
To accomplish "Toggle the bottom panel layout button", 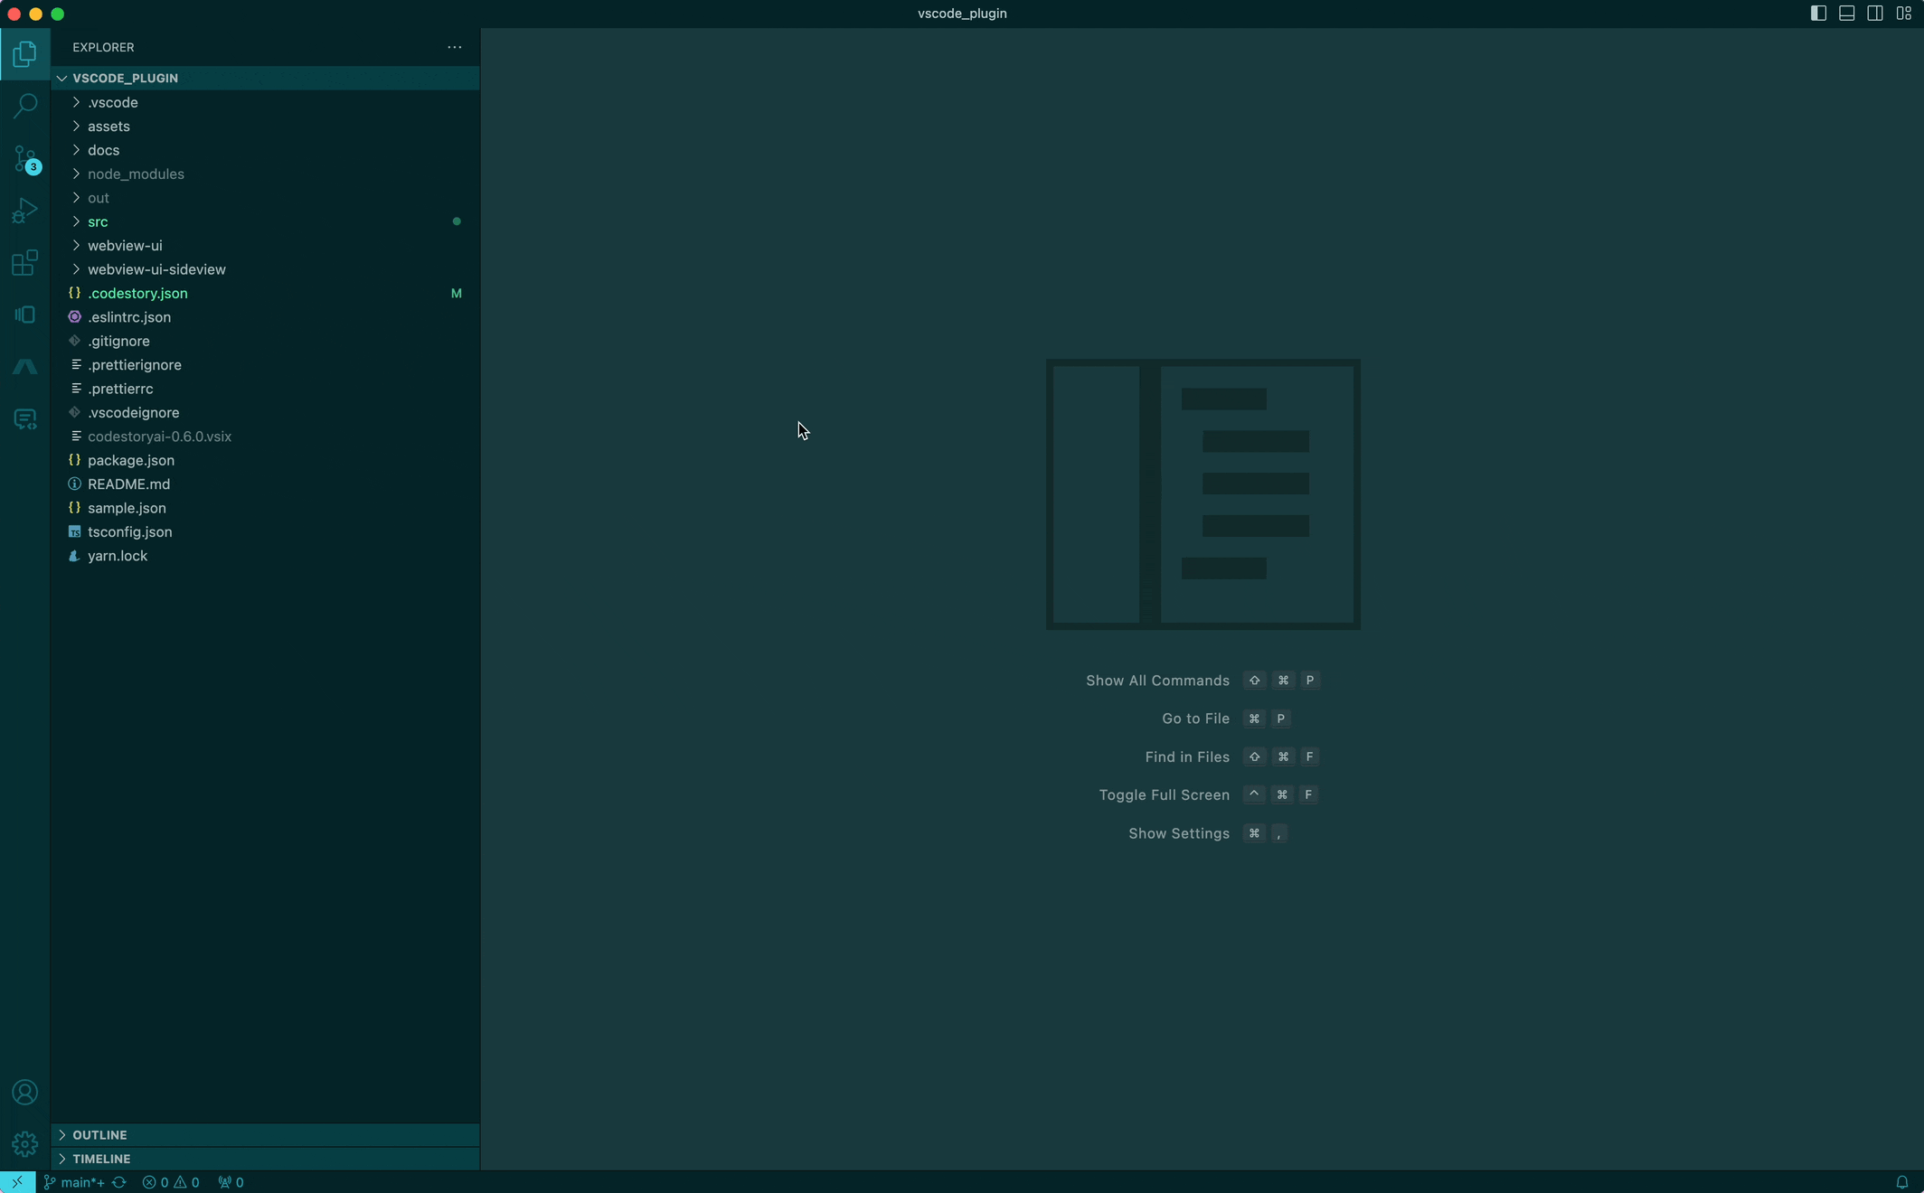I will coord(1847,14).
